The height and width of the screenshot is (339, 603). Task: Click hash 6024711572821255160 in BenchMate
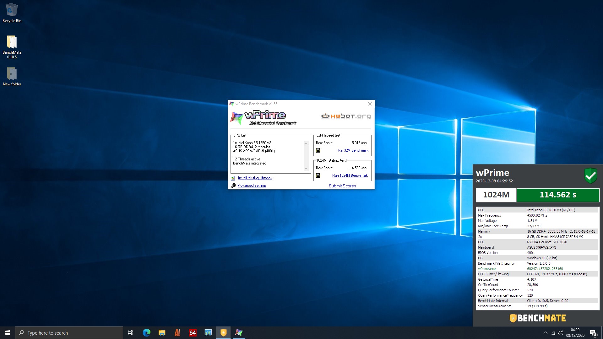[545, 269]
